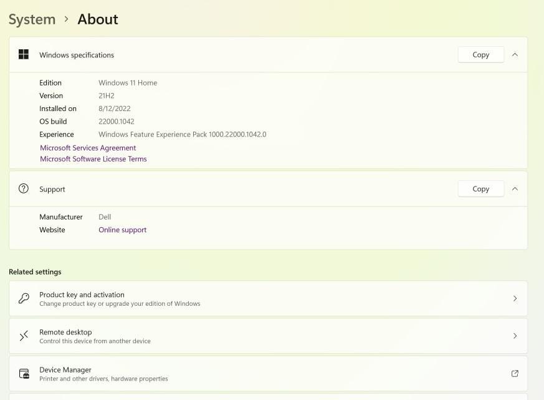
Task: Click the Device Manager icon
Action: coord(24,374)
